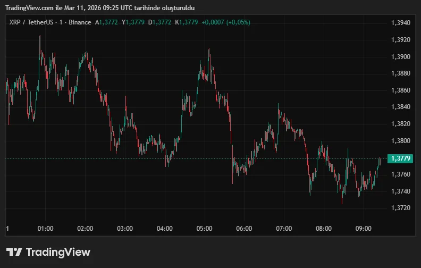Click the current price tag 1,3779
Screen dimensions: 421x268
(401, 158)
